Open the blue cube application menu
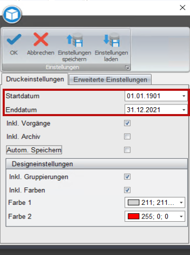This screenshot has width=190, height=255. (x=12, y=15)
